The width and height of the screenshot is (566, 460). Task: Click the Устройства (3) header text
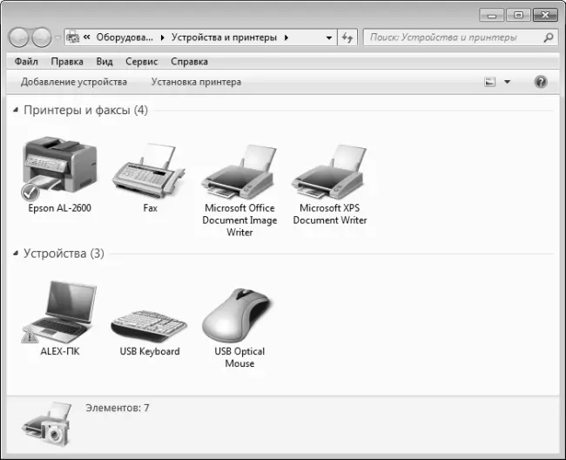coord(64,254)
